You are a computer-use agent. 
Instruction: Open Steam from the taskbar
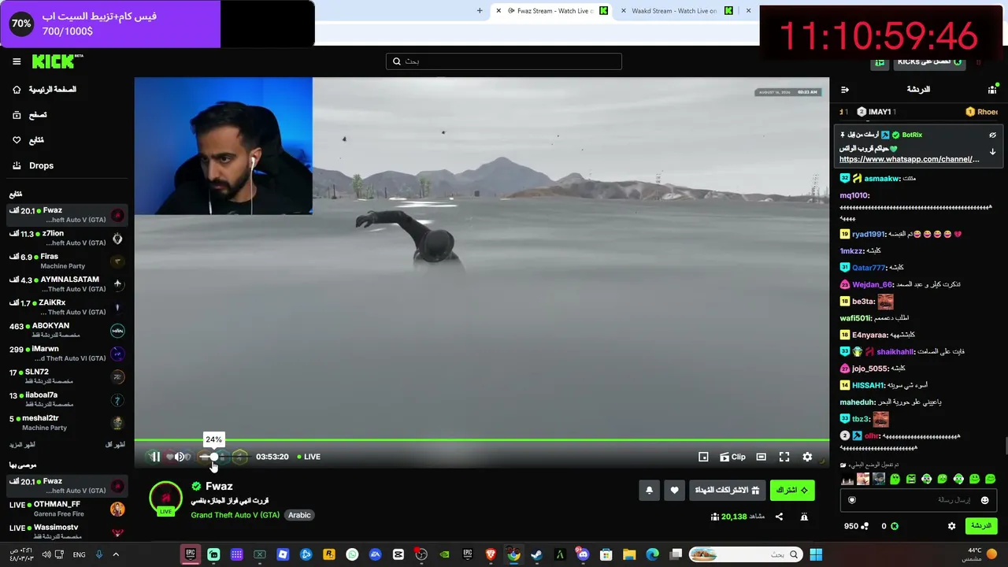click(536, 555)
